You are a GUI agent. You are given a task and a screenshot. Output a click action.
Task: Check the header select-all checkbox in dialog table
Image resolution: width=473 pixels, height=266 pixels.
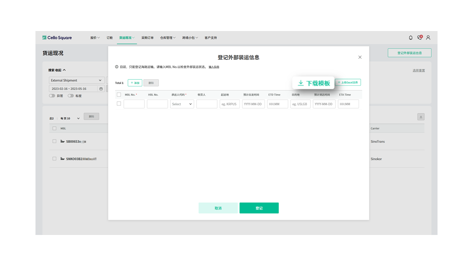tap(119, 95)
